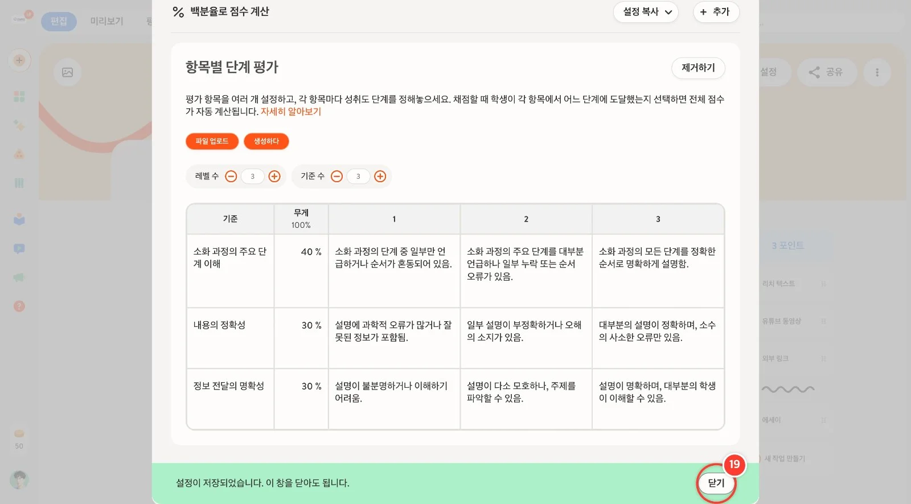Switch to the 편집 tab in background
The width and height of the screenshot is (911, 504).
coord(59,21)
